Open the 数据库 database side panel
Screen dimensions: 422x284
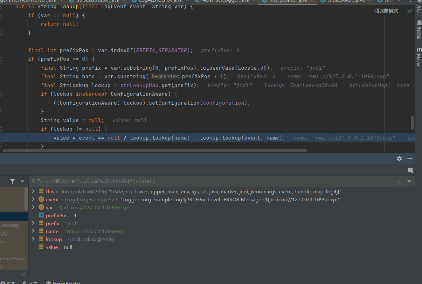(x=419, y=30)
